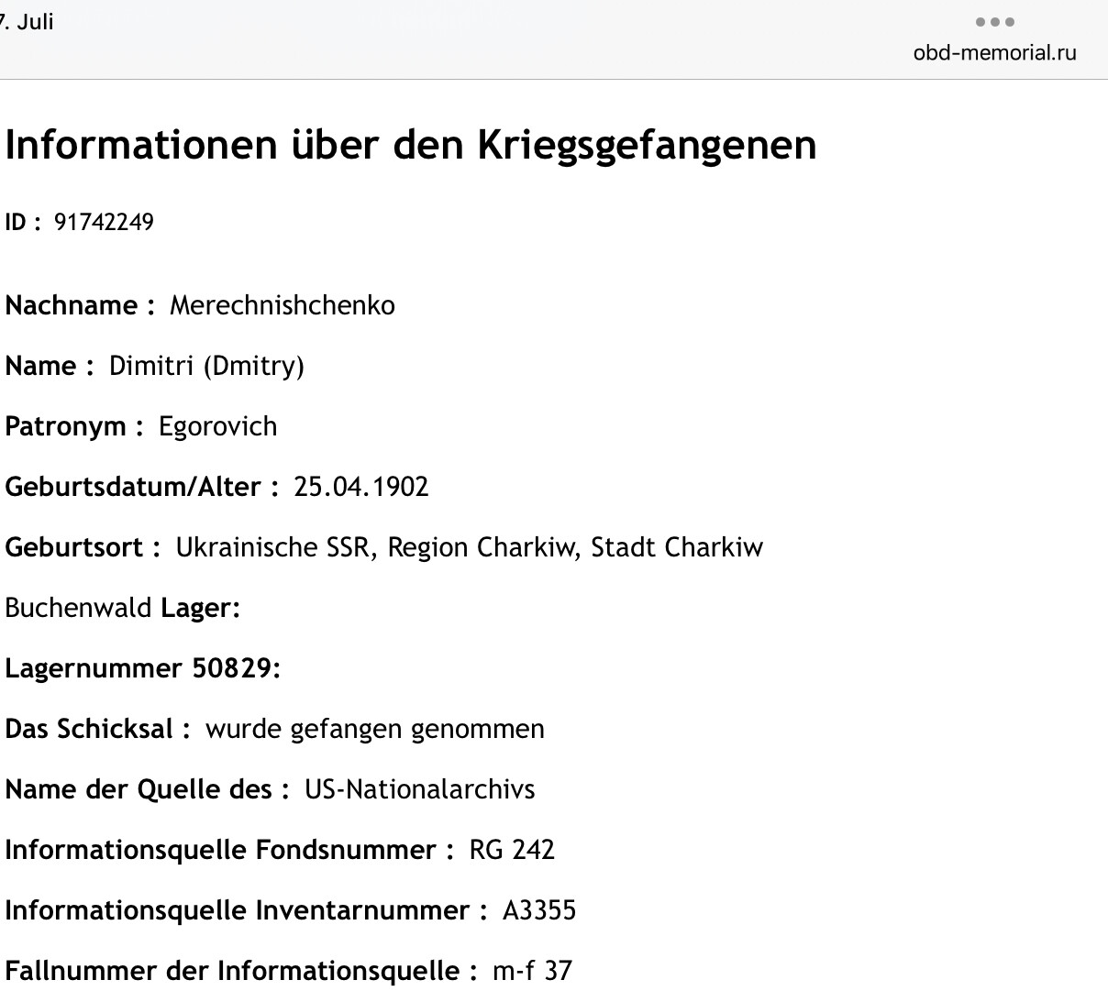Click the Informationsquelle Inventarnummer label
The height and width of the screenshot is (991, 1108).
click(x=247, y=910)
